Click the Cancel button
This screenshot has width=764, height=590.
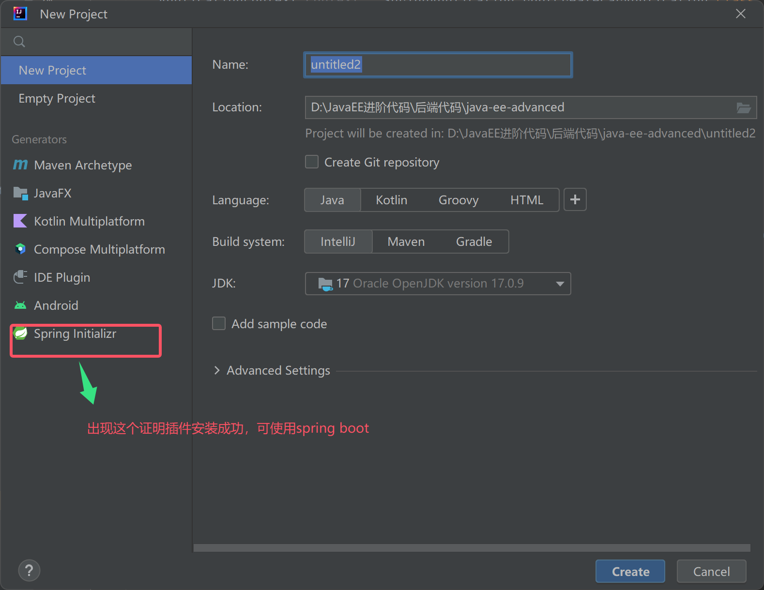(711, 572)
